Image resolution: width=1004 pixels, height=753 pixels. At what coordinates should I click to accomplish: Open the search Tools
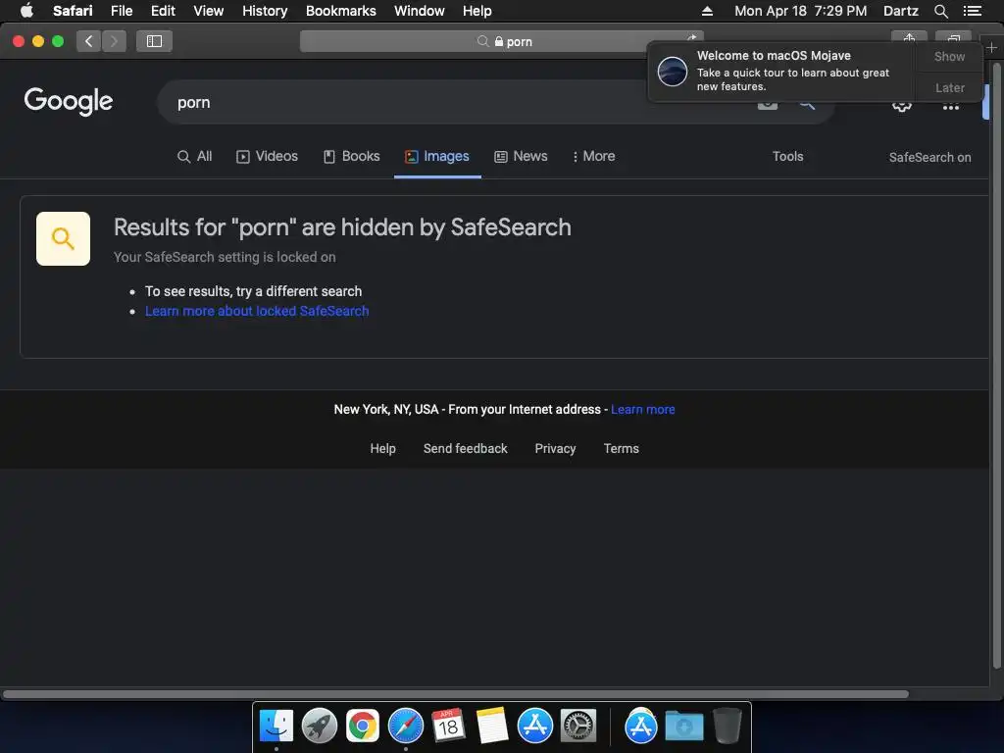[x=787, y=156]
